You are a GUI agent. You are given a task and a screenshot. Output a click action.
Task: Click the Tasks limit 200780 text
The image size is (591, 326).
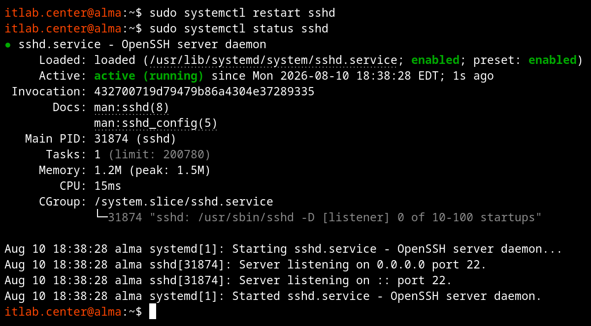pyautogui.click(x=159, y=154)
